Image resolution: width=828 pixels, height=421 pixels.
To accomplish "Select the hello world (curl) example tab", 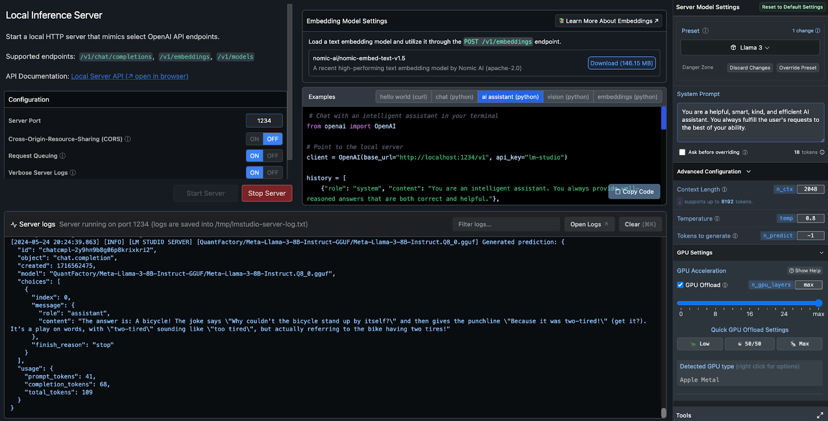I will point(404,97).
